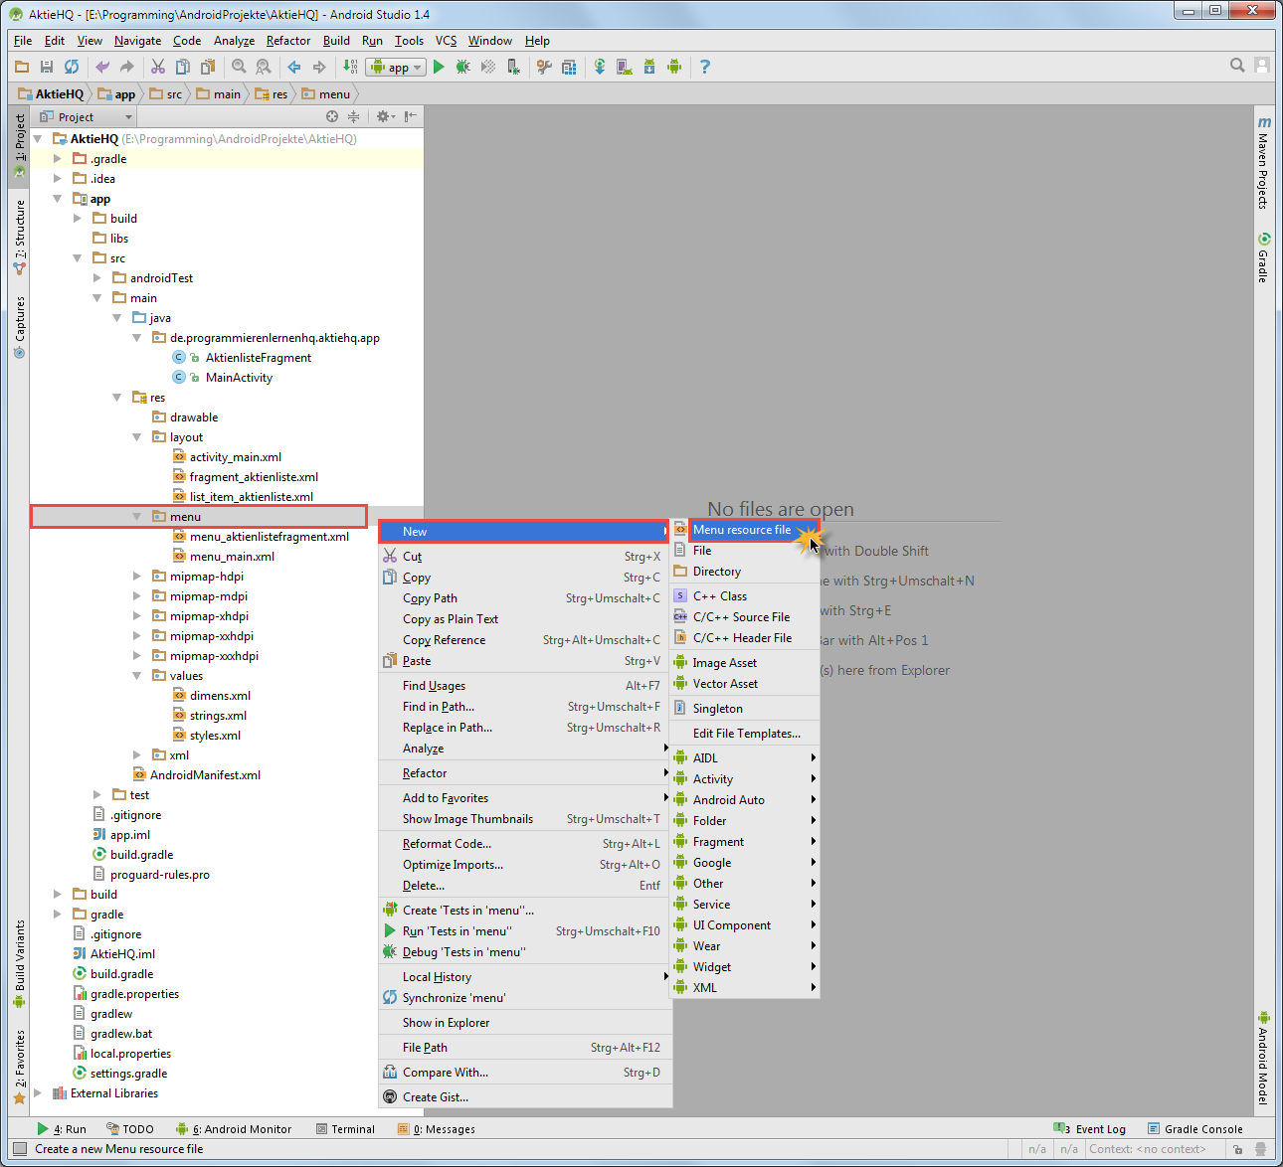
Task: Toggle the Android Monitor tool window
Action: point(234,1129)
